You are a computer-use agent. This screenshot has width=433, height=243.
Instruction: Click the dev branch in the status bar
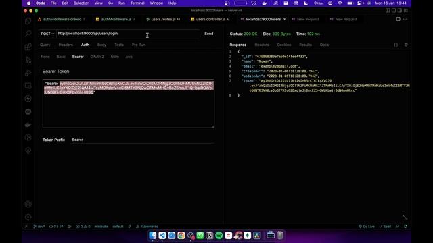(39, 227)
